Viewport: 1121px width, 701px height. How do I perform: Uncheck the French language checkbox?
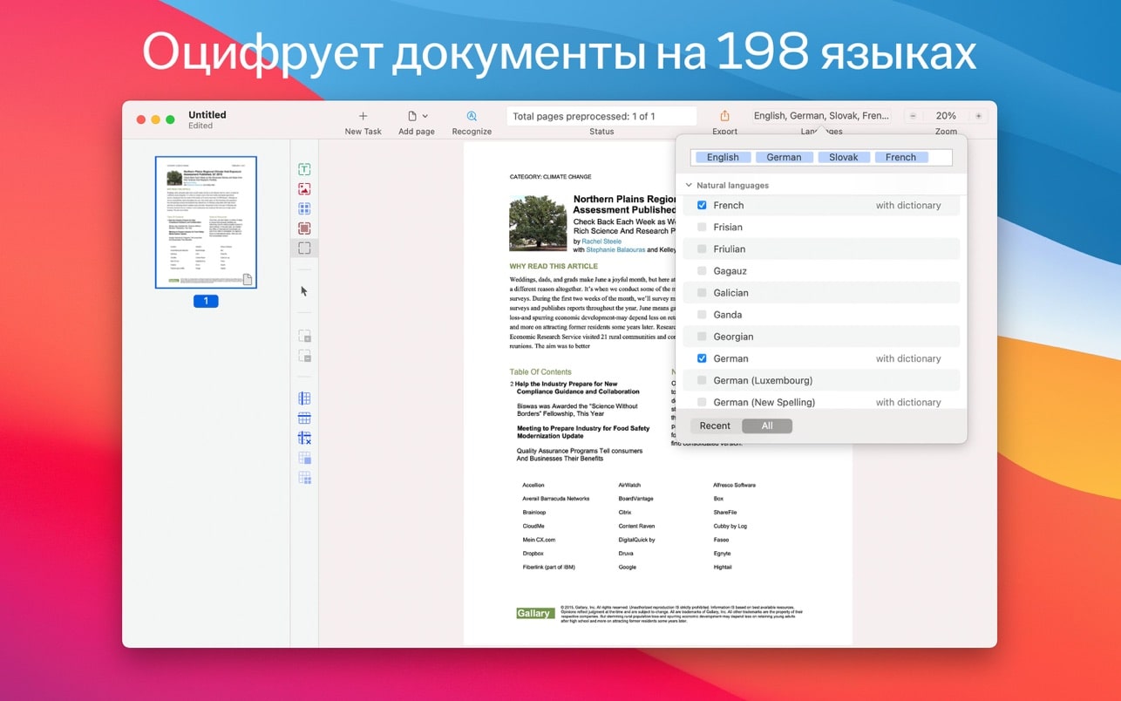pos(702,205)
